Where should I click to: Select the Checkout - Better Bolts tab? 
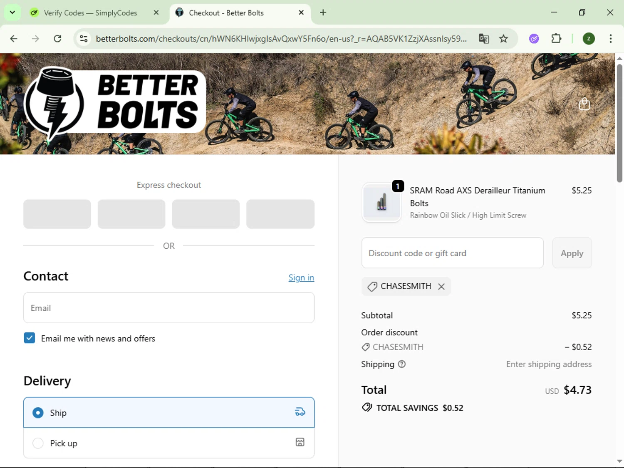[x=226, y=13]
